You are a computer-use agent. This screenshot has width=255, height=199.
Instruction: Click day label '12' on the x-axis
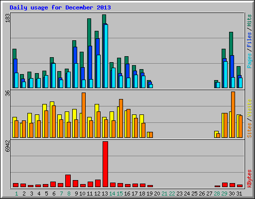(x=97, y=194)
